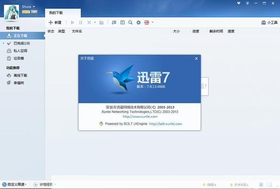The image size is (280, 189).
Task: Sort by 剩余时间 column header
Action: click(x=216, y=31)
